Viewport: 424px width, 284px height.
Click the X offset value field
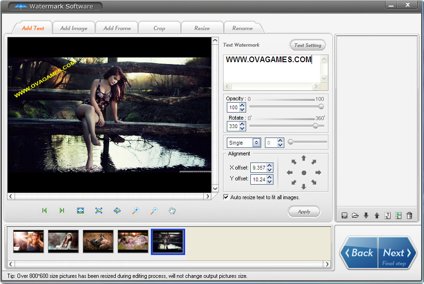point(259,168)
